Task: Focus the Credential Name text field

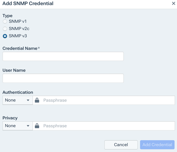Action: pyautogui.click(x=63, y=56)
